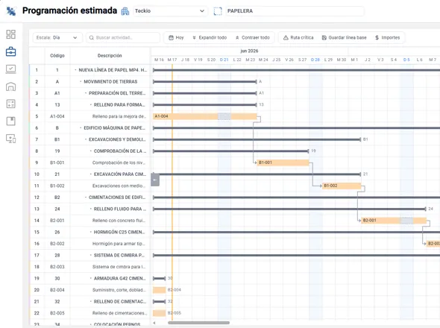The width and height of the screenshot is (440, 328).
Task: Select the B1-001 Gantt task bar
Action: [x=283, y=163]
